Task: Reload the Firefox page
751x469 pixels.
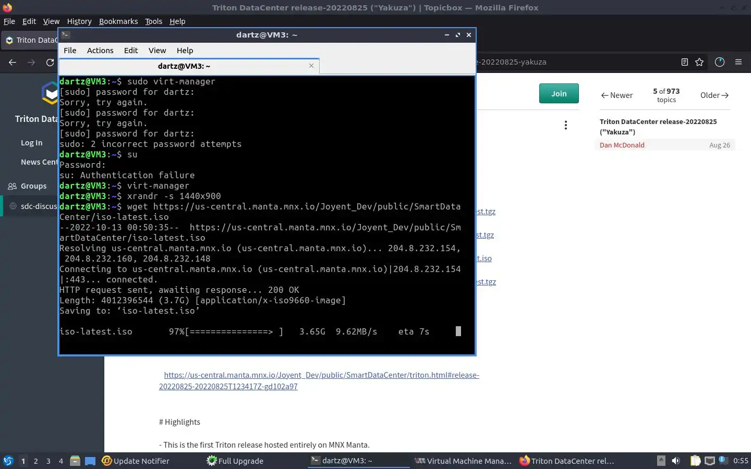Action: (x=50, y=62)
